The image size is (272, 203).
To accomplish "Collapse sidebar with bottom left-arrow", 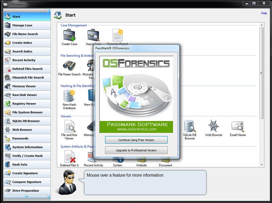I will pos(49,197).
